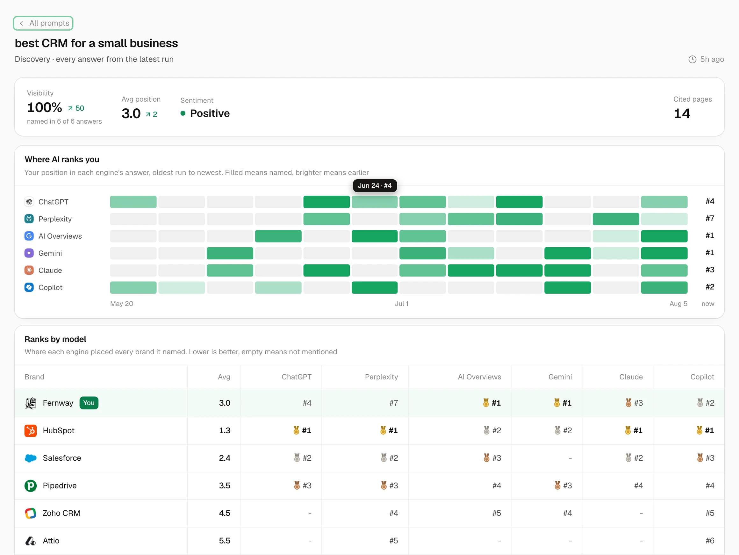Click the Claude engine icon
Screen dimensions: 739x555
[29, 270]
